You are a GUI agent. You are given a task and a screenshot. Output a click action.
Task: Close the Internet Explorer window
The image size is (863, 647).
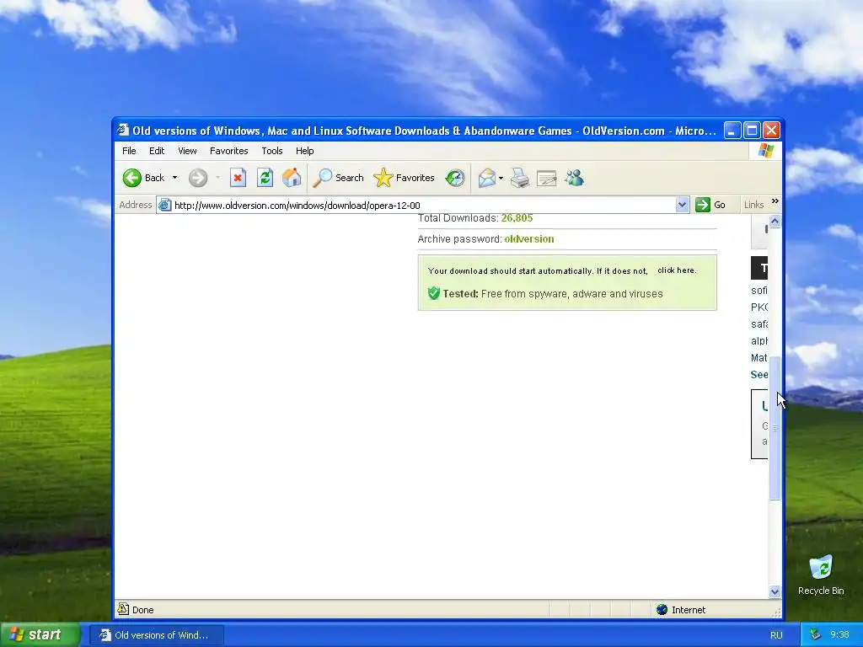(x=771, y=131)
